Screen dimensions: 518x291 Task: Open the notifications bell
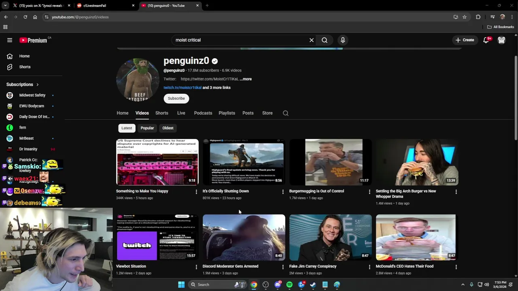[x=486, y=40]
